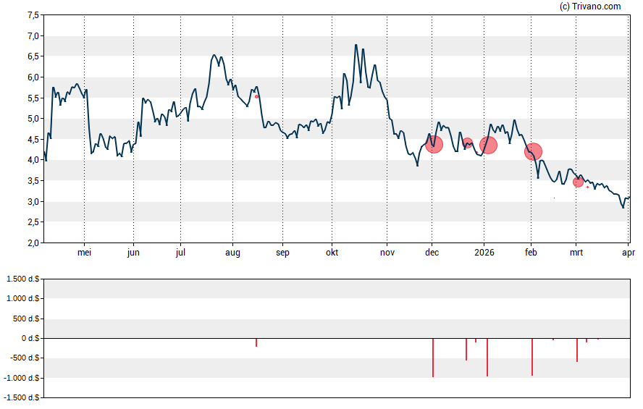Click the '2026' axis label
The image size is (643, 409).
pos(484,253)
